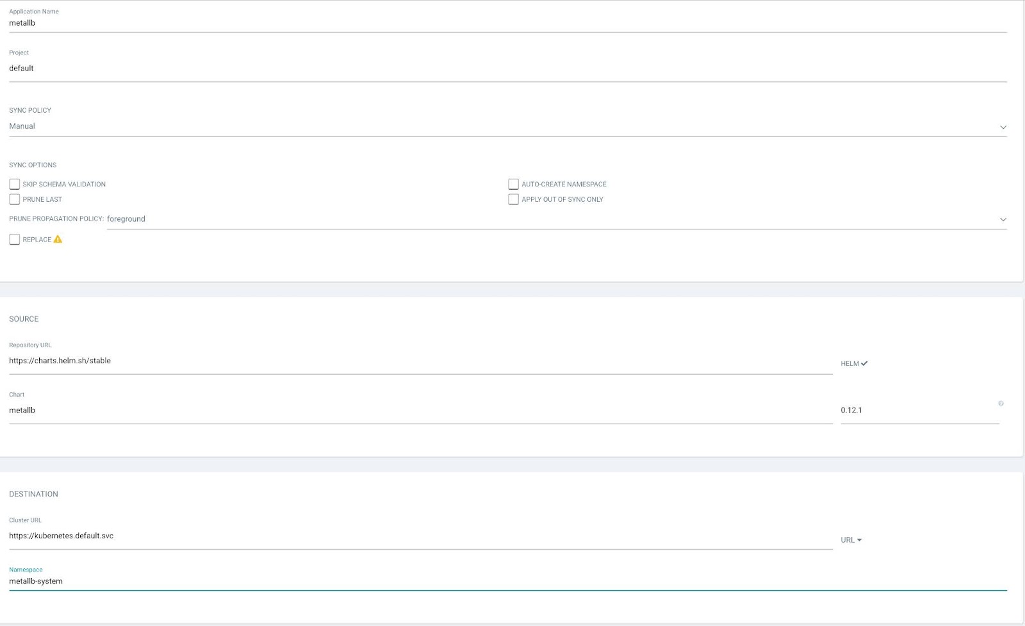1025x626 pixels.
Task: Enable Skip Schema Validation checkbox
Action: point(15,184)
